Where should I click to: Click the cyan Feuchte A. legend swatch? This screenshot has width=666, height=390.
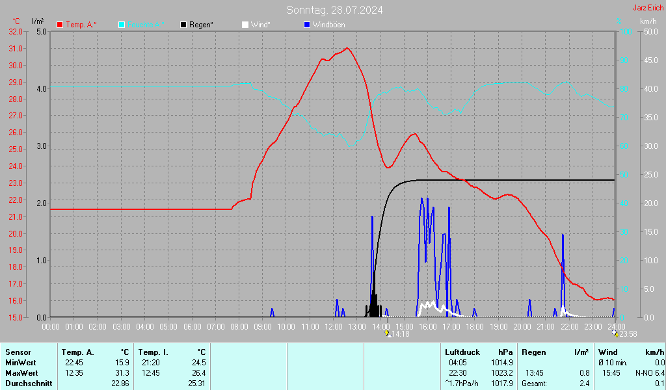(122, 25)
